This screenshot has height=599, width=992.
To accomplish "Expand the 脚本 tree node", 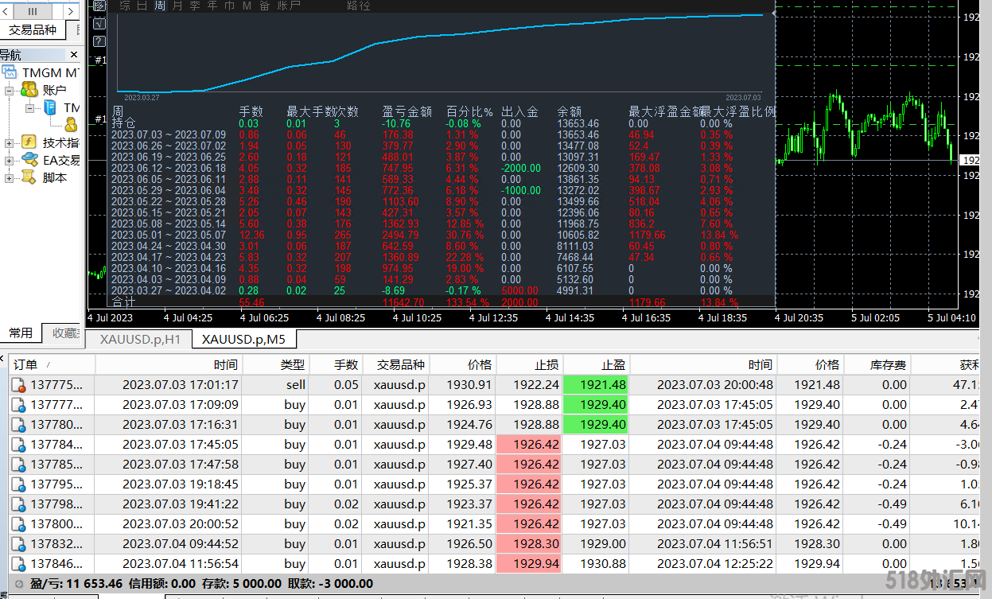I will (x=9, y=178).
